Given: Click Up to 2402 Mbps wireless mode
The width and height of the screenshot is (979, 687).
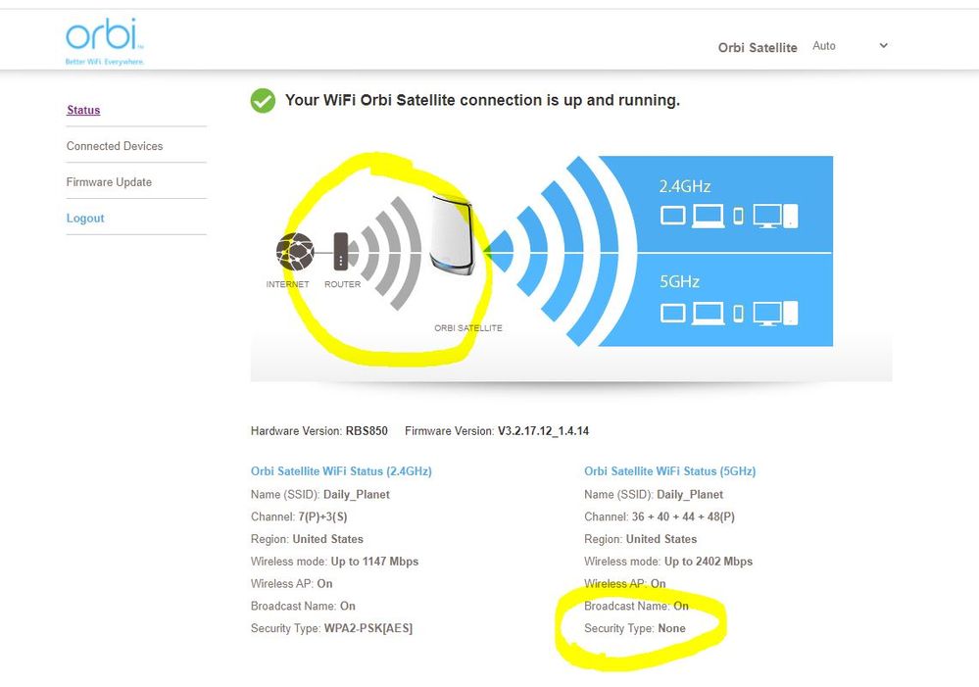Looking at the screenshot, I should click(x=709, y=562).
